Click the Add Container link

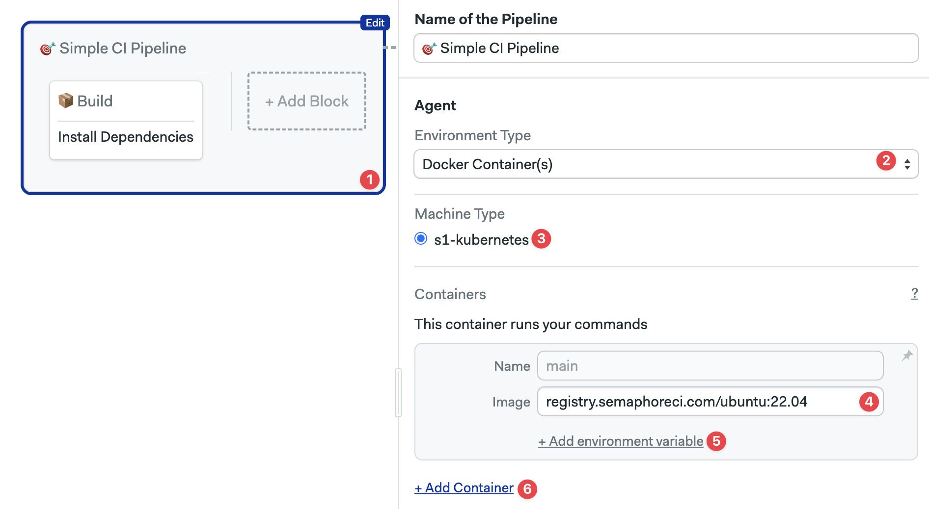(x=464, y=488)
